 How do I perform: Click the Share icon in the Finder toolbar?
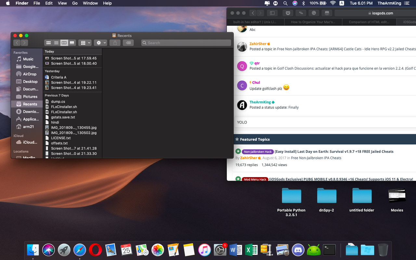(115, 43)
